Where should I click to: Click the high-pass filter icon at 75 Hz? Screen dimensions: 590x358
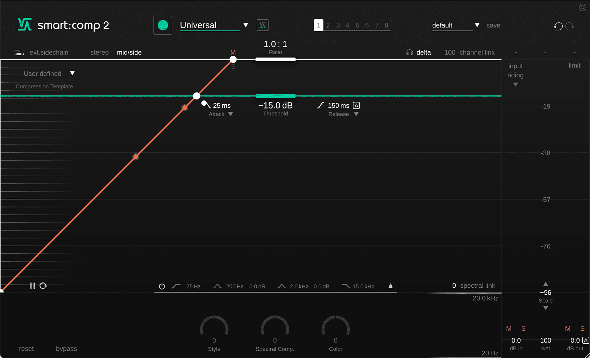[176, 286]
